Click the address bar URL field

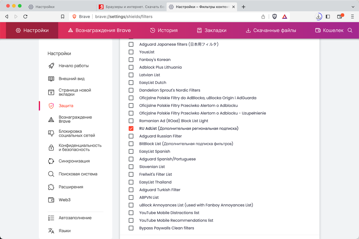tap(176, 17)
